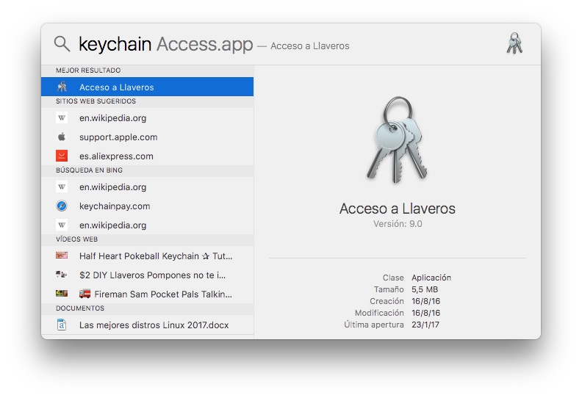Click the large keychain preview image
This screenshot has width=582, height=398.
point(397,140)
